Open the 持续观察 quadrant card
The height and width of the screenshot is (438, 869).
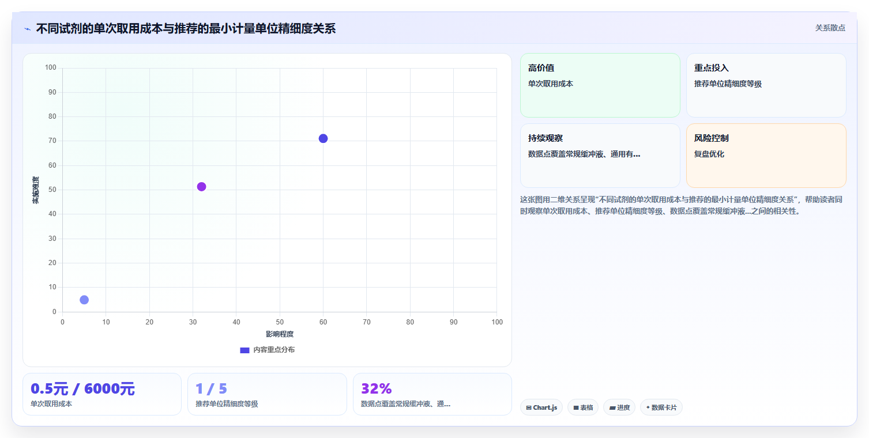[x=600, y=156]
